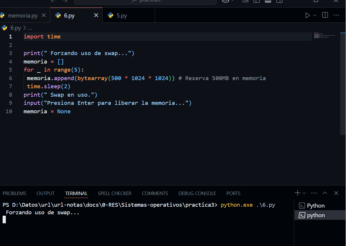
Task: Open the run options dropdown arrow
Action: pyautogui.click(x=315, y=15)
